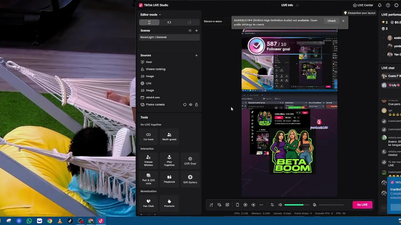
Task: Open notifications bell in title bar
Action: (380, 5)
